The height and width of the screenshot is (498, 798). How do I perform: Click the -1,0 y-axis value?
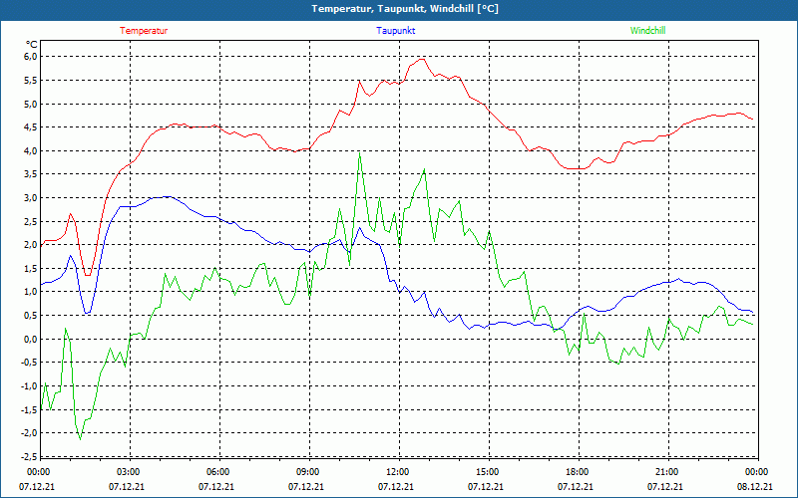[29, 386]
